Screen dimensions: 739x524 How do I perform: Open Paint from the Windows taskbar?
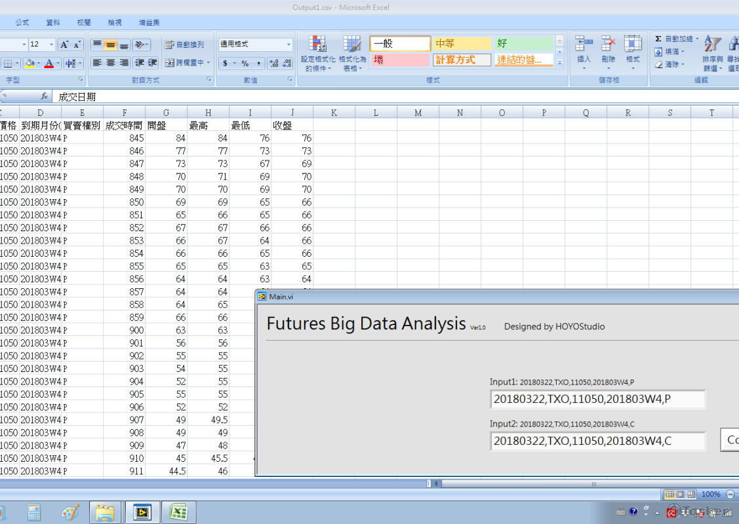coord(70,512)
